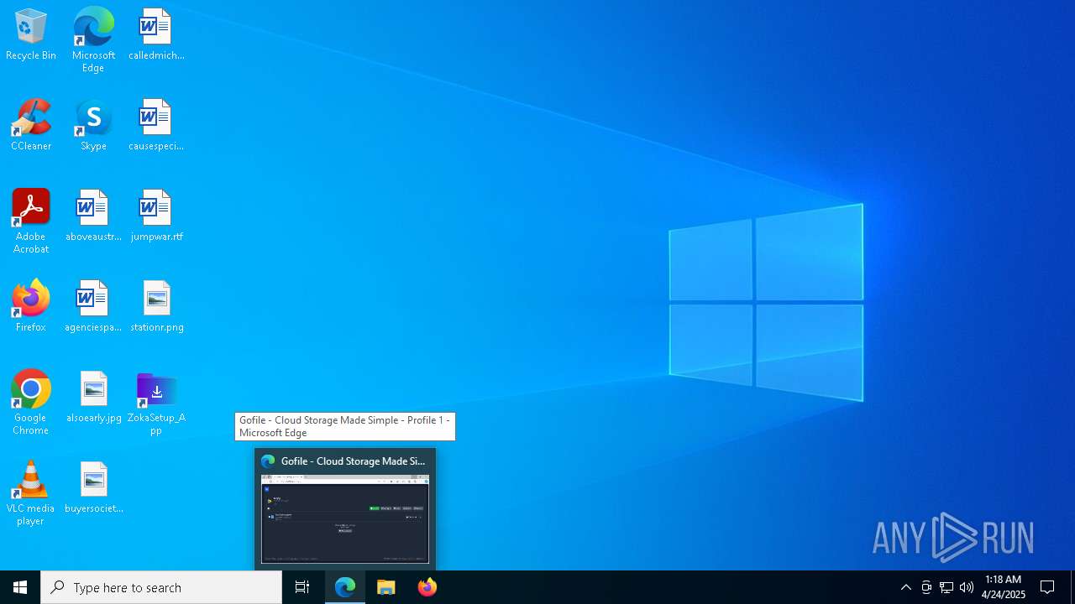Screen dimensions: 1075x604
Task: Select the Microsoft Edge desktop shortcut
Action: (x=93, y=40)
